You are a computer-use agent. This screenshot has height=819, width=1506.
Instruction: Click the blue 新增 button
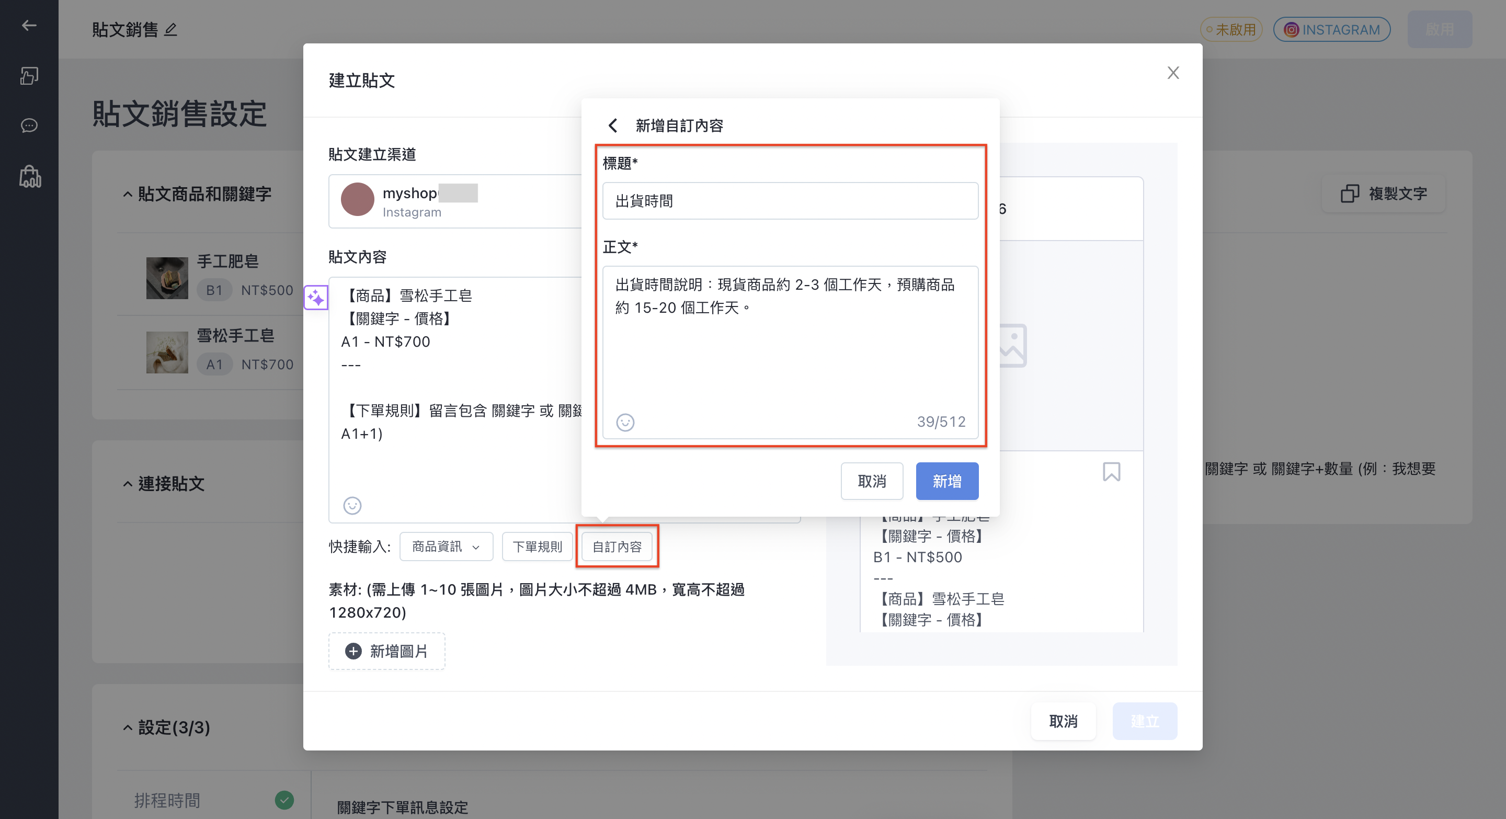coord(946,481)
